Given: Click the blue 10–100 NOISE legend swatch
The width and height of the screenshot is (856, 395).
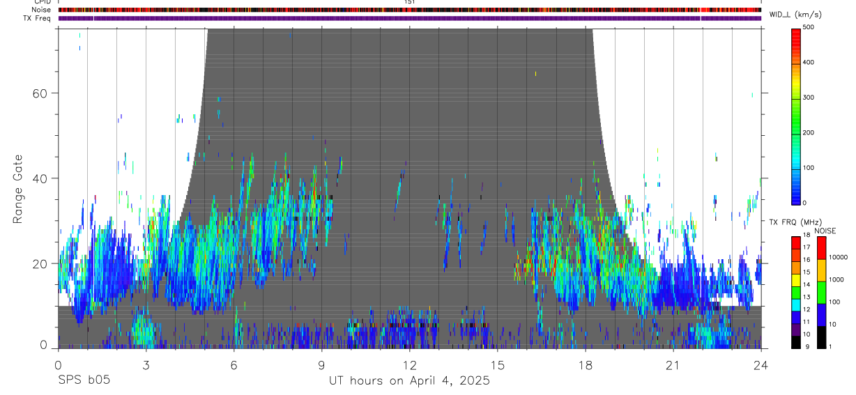Looking at the screenshot, I should point(821,315).
